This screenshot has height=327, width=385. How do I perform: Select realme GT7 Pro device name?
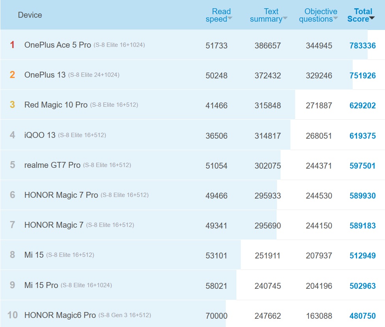pyautogui.click(x=52, y=165)
